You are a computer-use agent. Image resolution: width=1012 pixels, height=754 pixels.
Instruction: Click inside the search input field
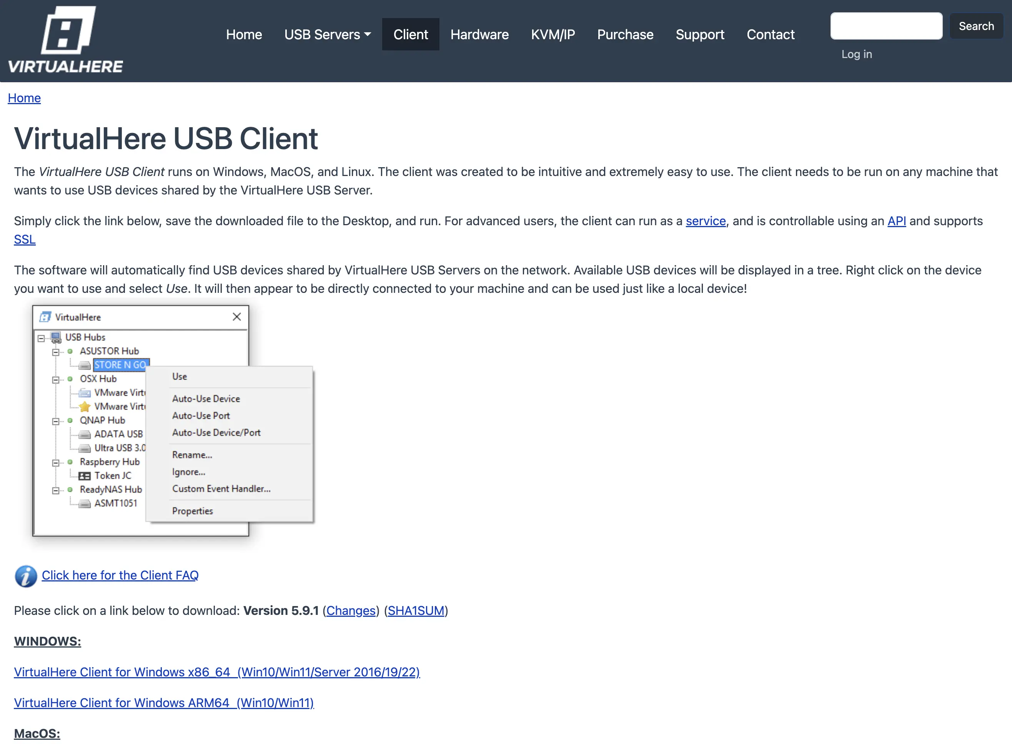(886, 26)
